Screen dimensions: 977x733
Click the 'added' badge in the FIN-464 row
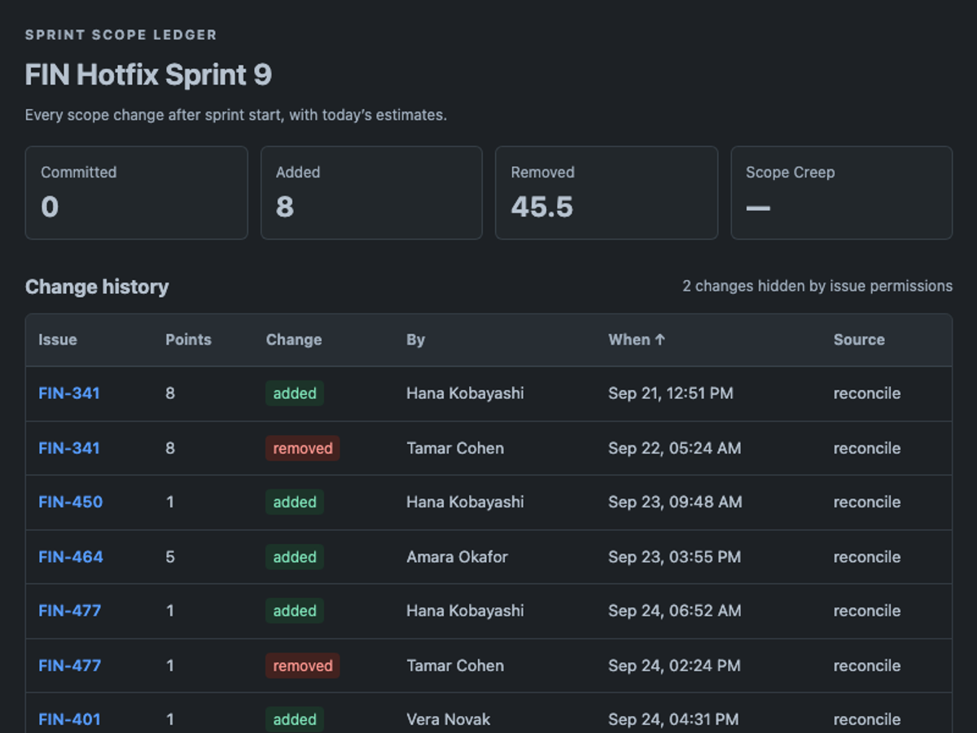pyautogui.click(x=295, y=557)
